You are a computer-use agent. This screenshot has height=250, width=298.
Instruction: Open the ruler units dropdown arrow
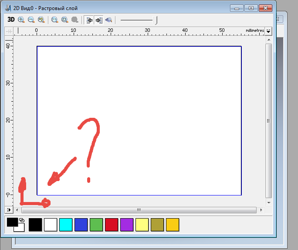point(268,31)
